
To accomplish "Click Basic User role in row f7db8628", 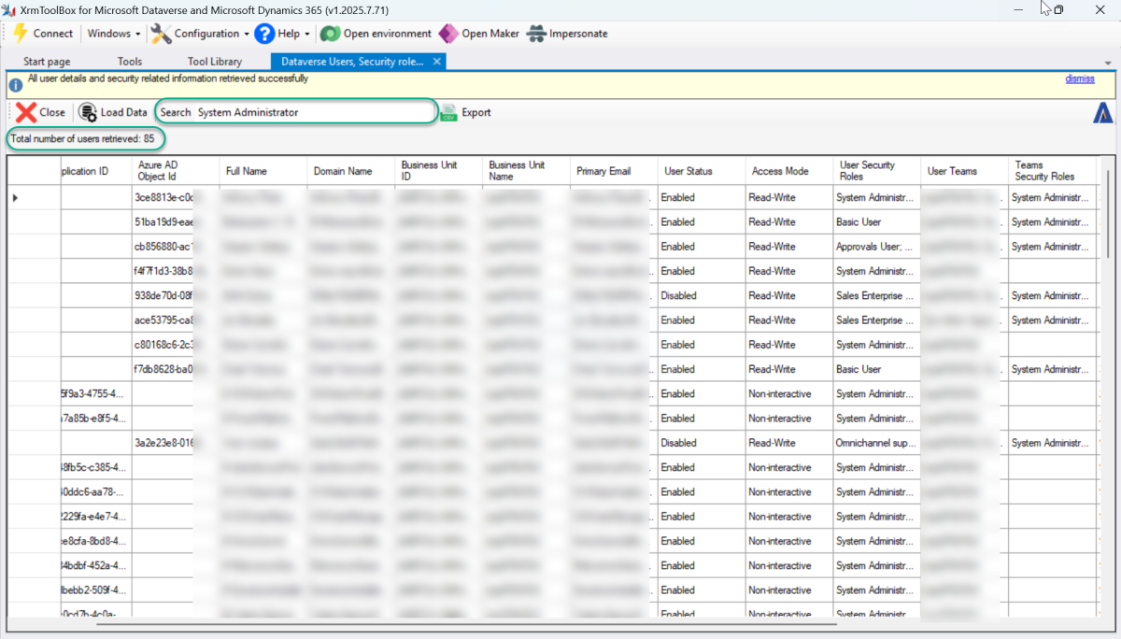I will 878,369.
